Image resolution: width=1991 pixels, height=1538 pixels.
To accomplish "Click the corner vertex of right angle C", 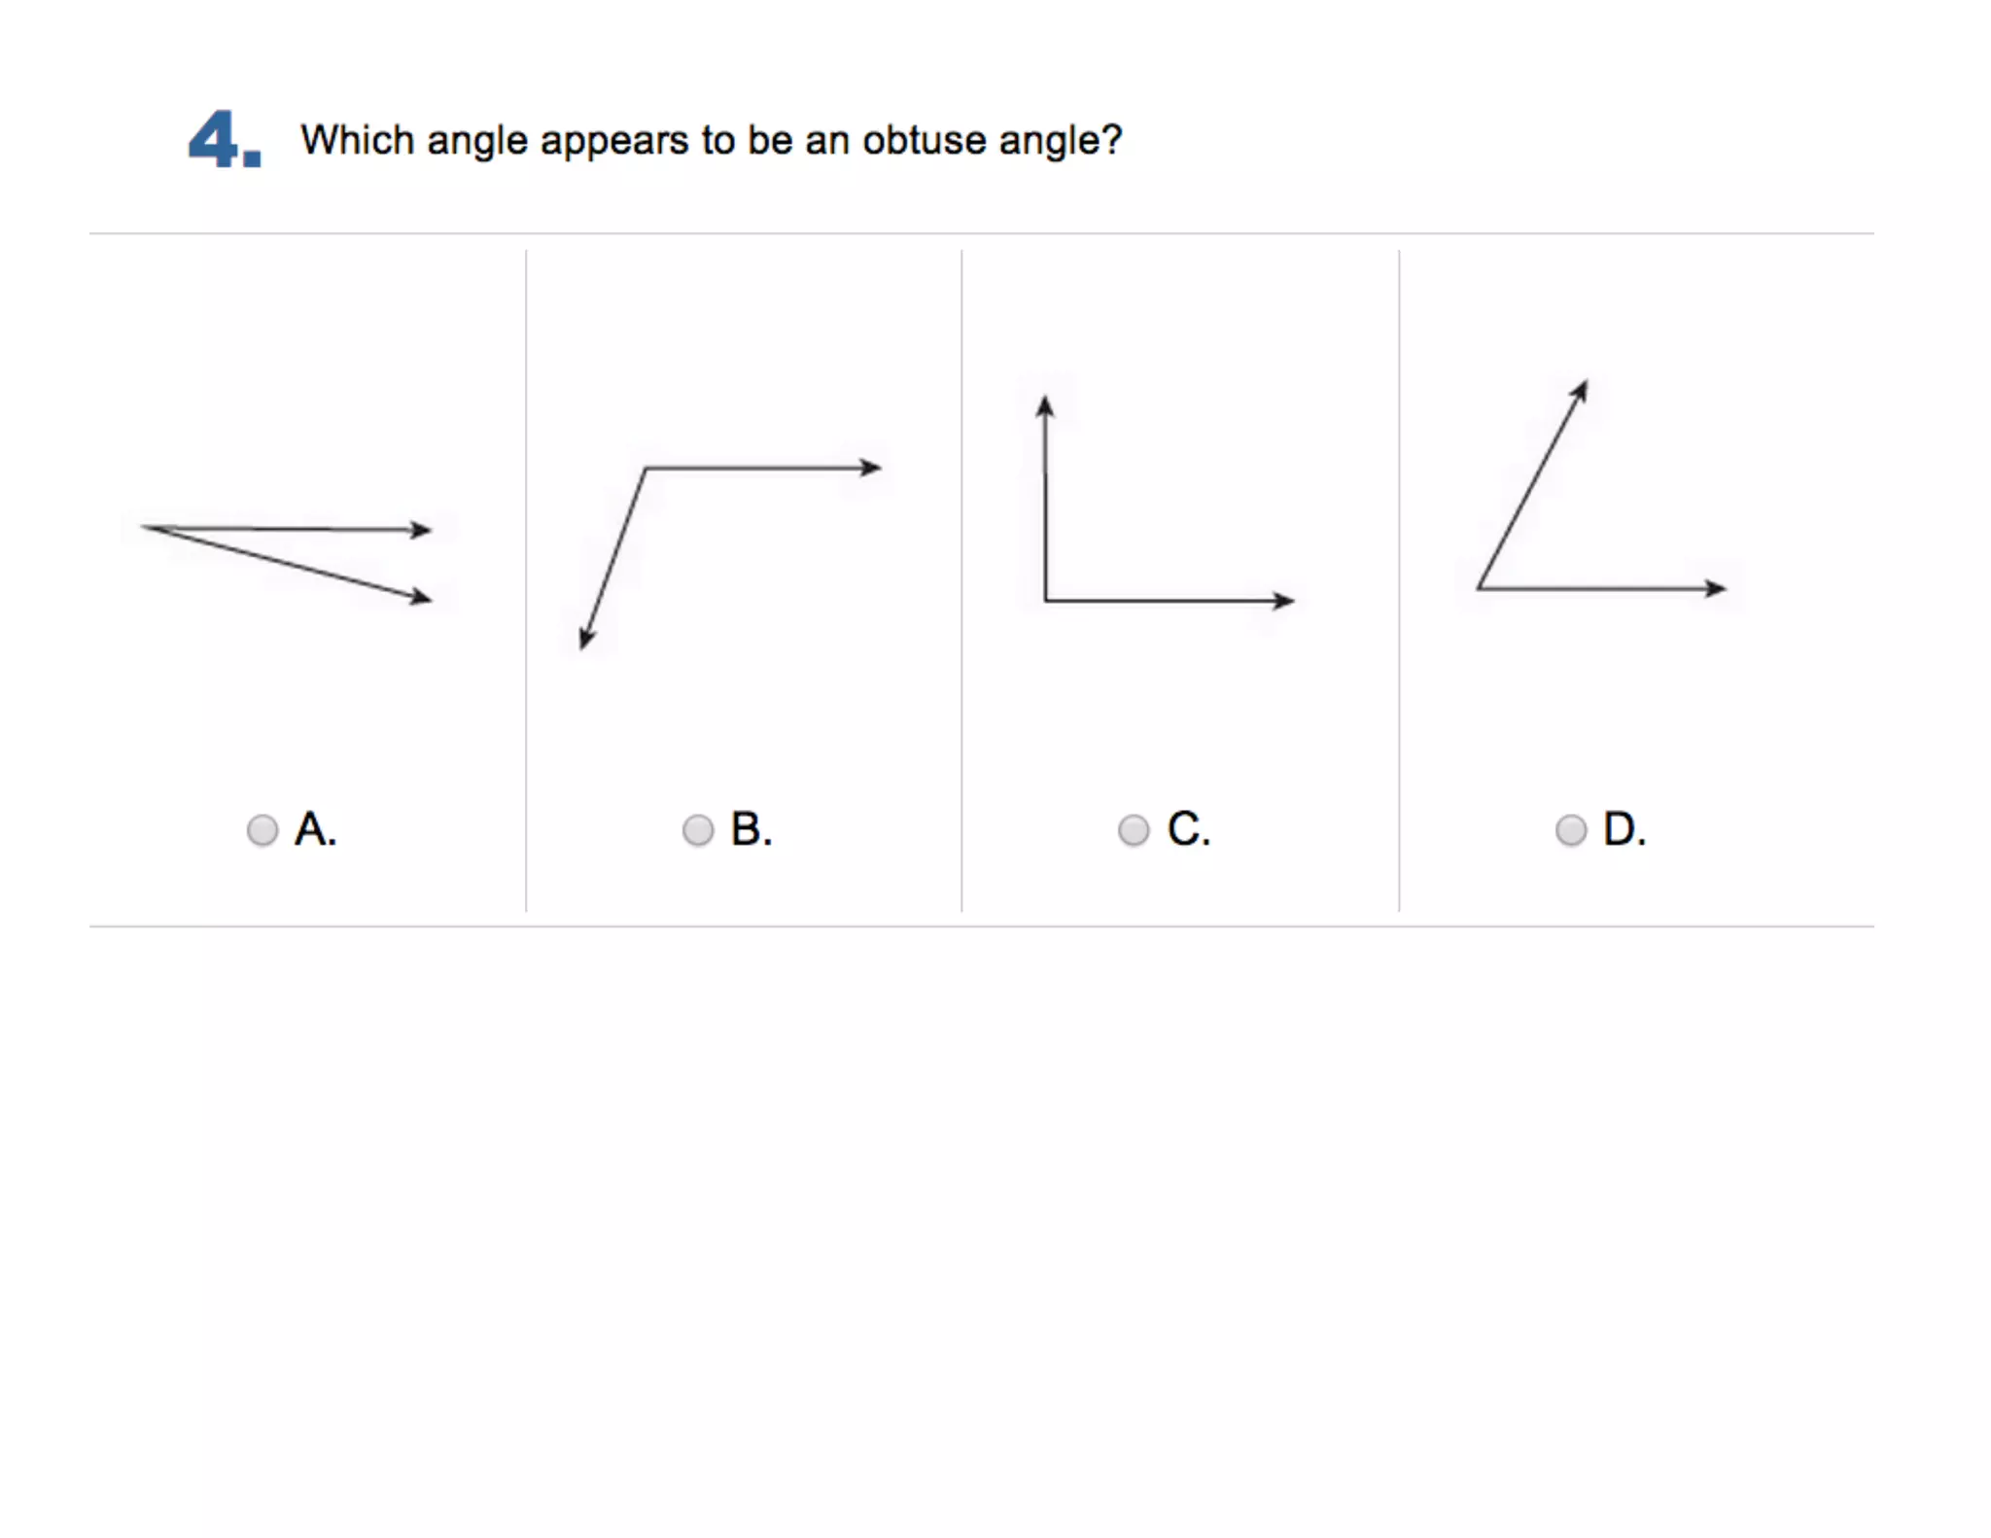I will (1046, 600).
